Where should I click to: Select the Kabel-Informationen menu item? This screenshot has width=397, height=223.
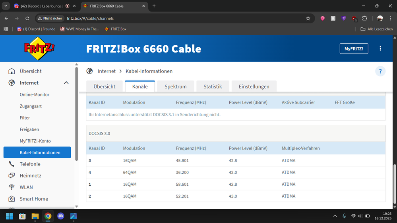37,152
